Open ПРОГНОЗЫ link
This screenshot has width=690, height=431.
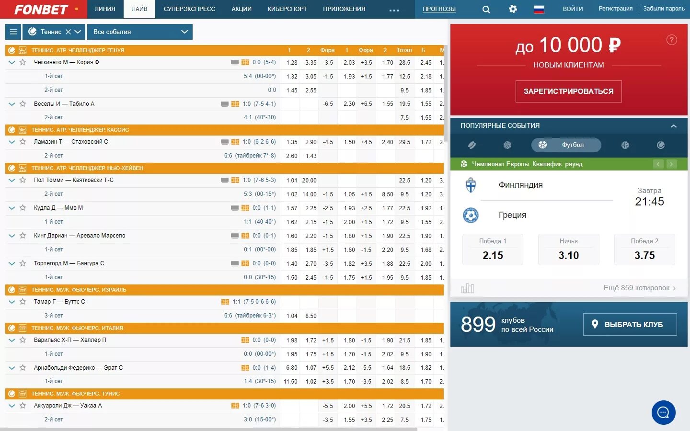pyautogui.click(x=439, y=9)
